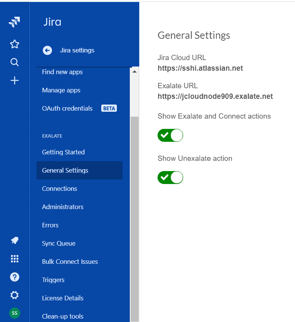Select General Settings in sidebar

80,170
